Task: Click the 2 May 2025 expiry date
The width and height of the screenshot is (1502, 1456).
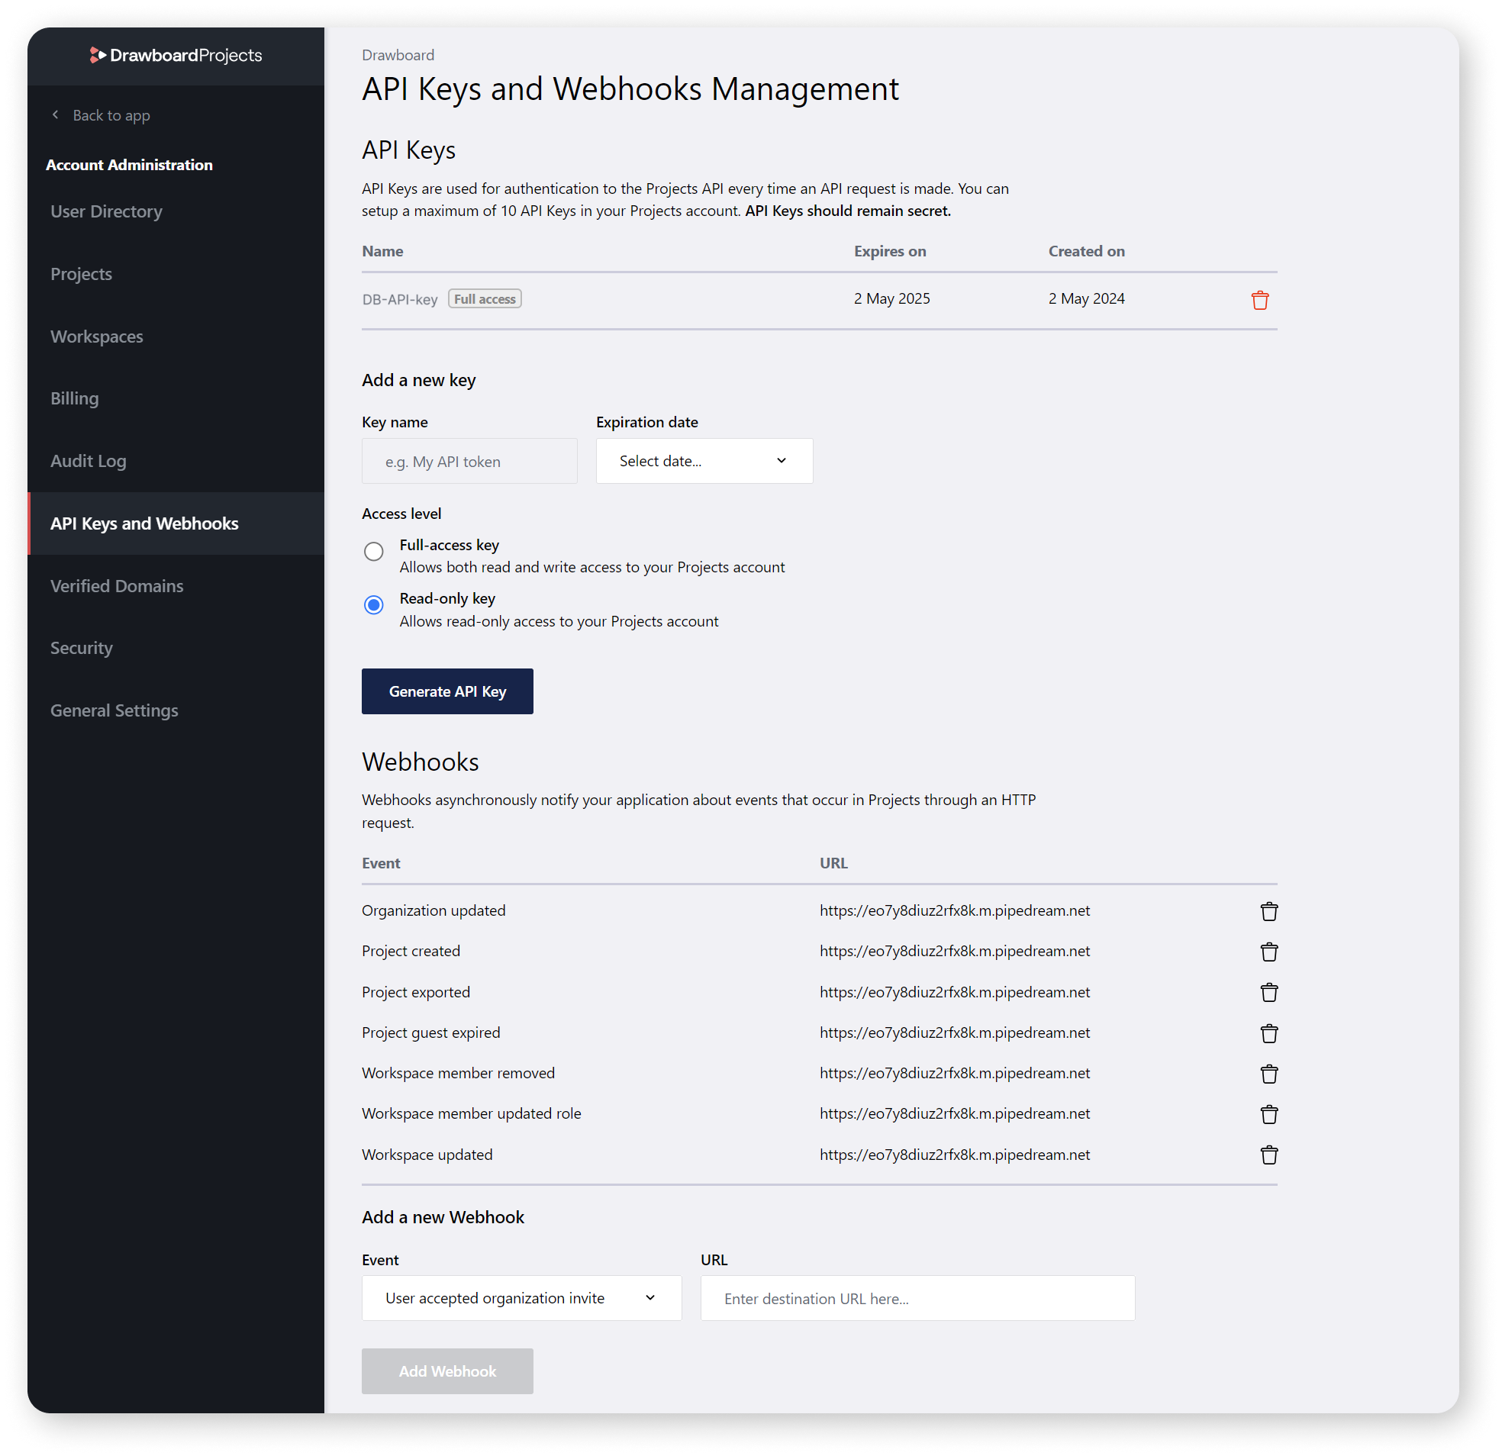Action: [x=892, y=299]
